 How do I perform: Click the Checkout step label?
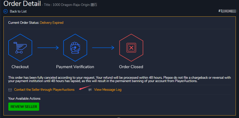[x=20, y=67]
